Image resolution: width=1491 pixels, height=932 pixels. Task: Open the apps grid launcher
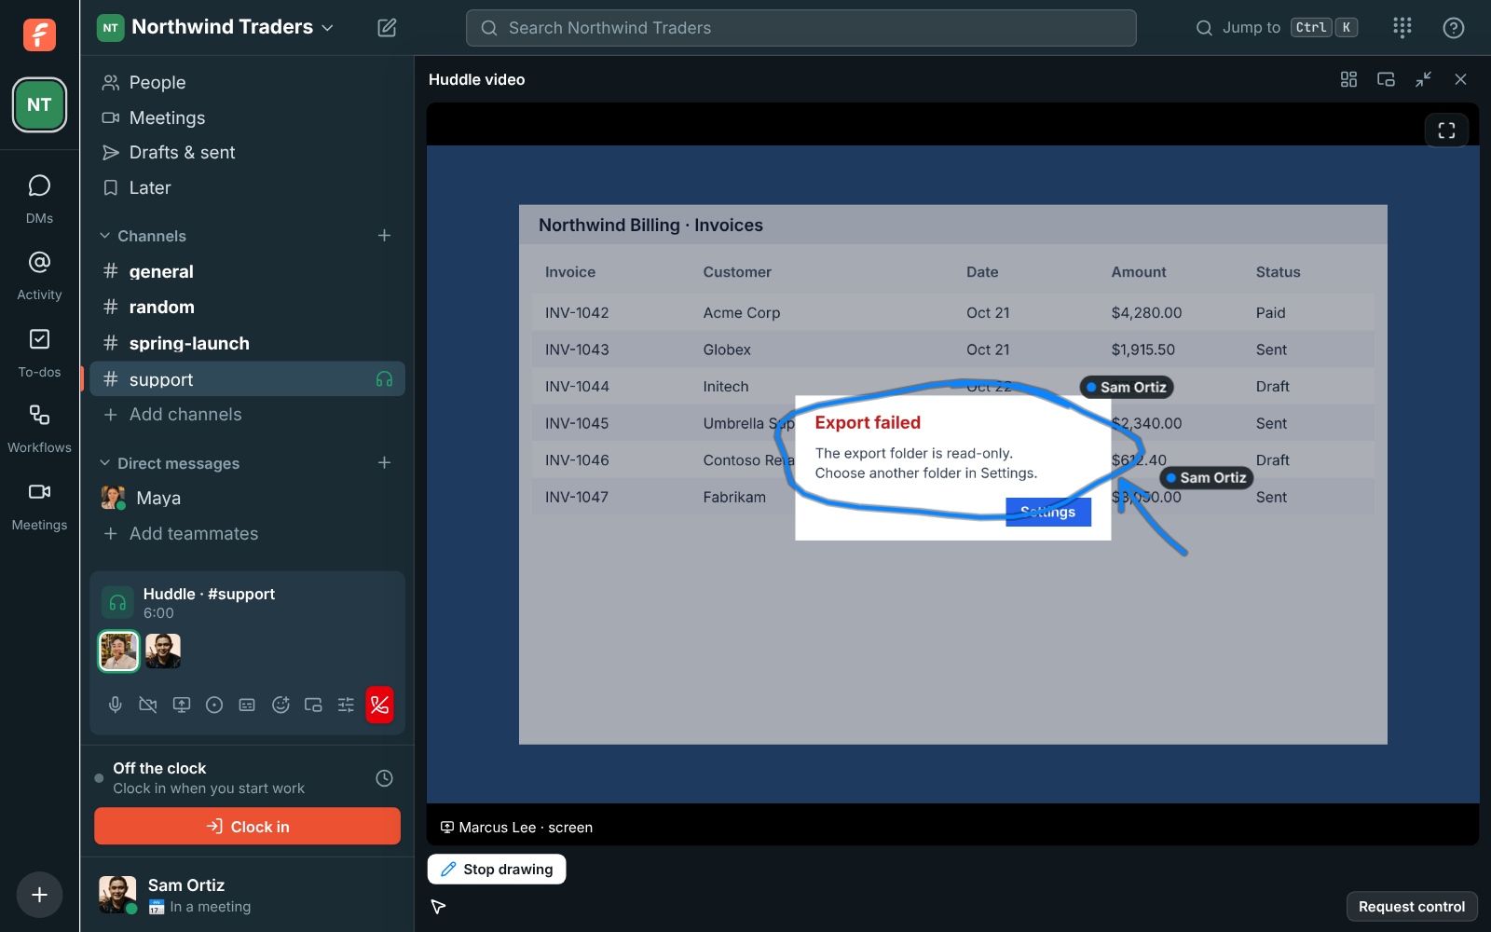(1402, 28)
